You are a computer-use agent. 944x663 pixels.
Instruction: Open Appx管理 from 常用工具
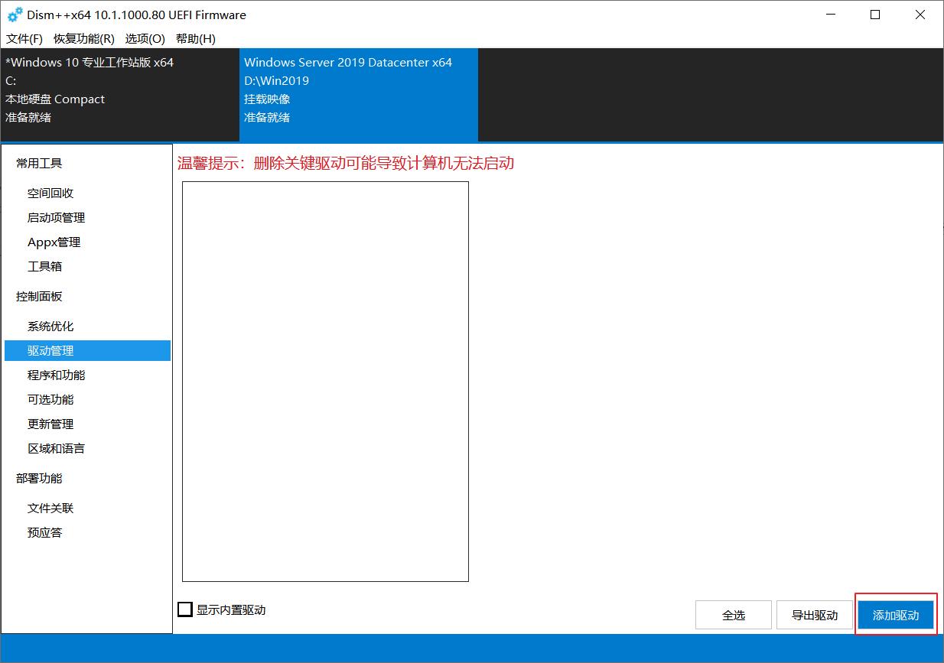click(53, 242)
